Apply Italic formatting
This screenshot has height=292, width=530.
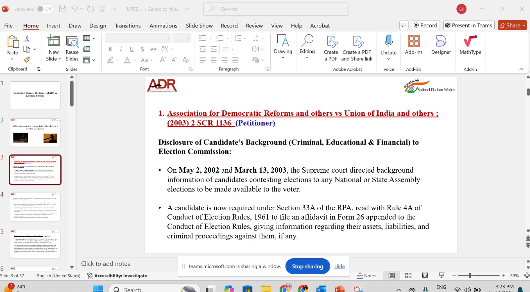pos(121,49)
